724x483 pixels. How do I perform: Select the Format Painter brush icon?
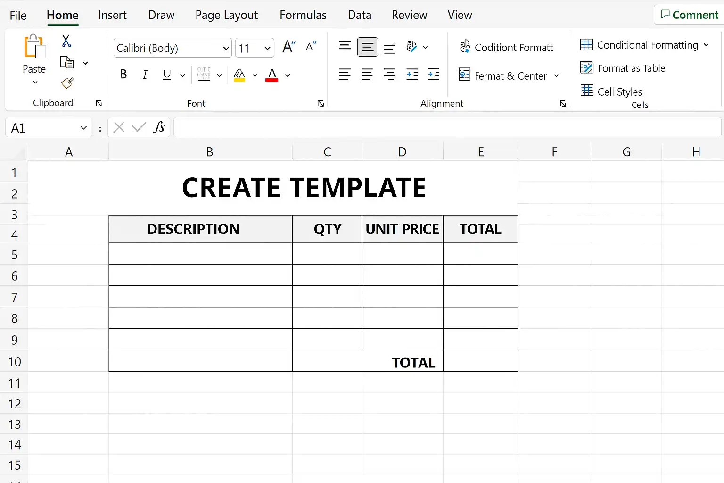click(67, 83)
